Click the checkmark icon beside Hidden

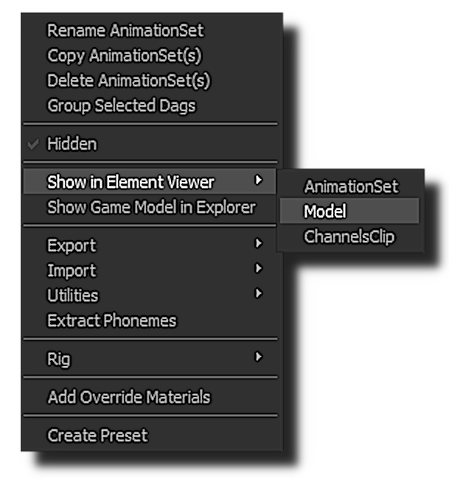point(33,144)
